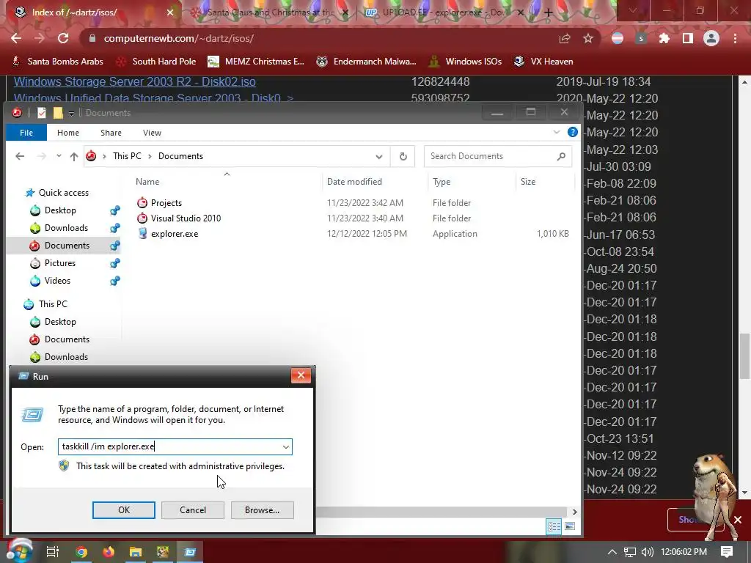
Task: Open the View ribbon tab
Action: pyautogui.click(x=152, y=133)
